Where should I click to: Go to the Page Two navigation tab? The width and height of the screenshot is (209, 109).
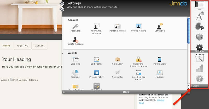click(x=22, y=45)
